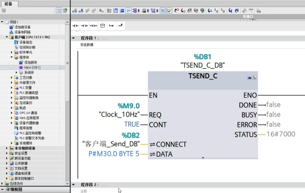
Task: Insert a normally closed contact
Action: [84, 26]
